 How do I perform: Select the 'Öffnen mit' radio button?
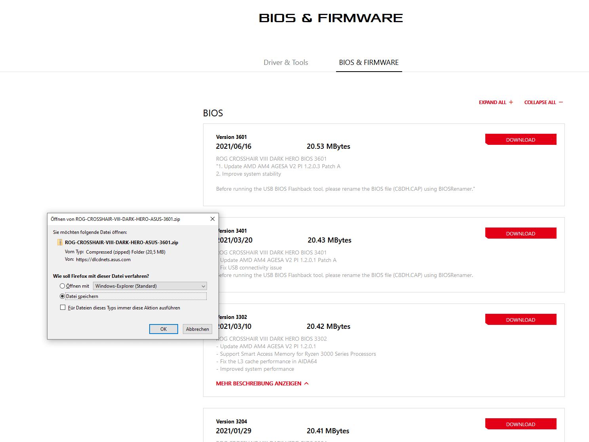[x=62, y=286]
